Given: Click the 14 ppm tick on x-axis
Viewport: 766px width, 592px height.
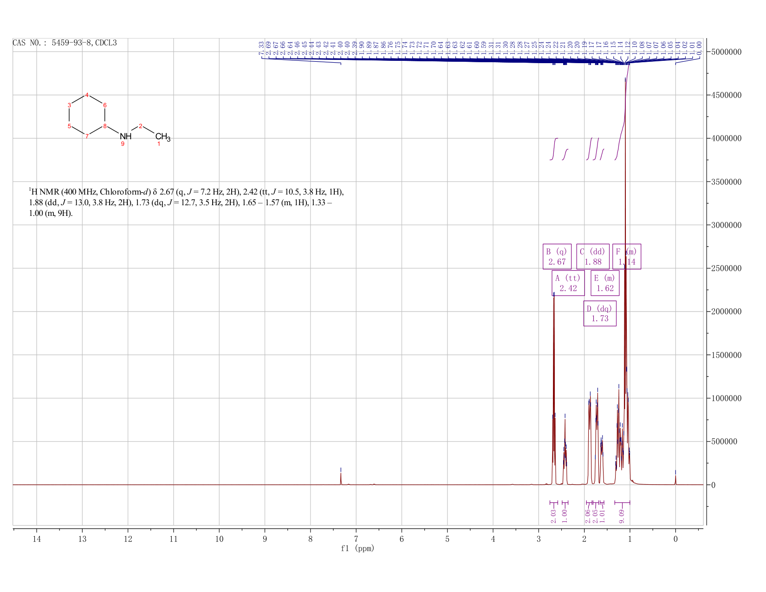Looking at the screenshot, I should point(37,539).
